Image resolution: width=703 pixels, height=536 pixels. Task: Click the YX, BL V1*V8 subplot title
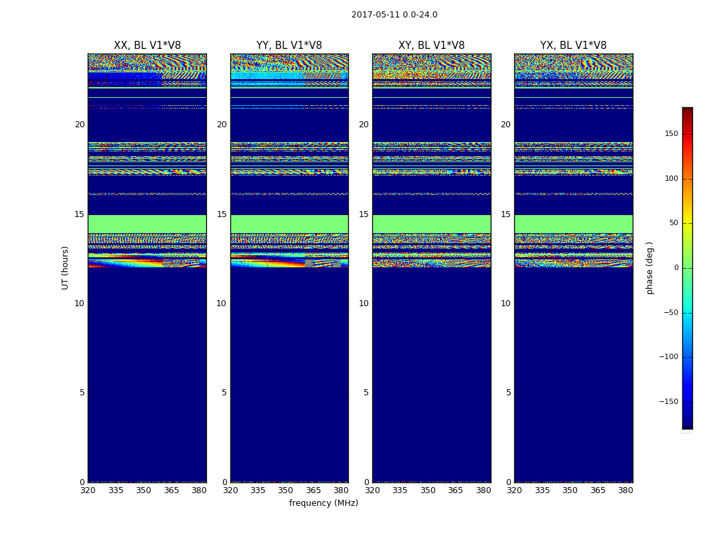[x=573, y=46]
